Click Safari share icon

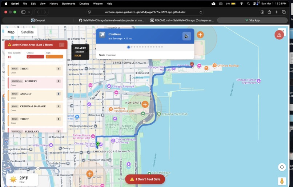pos(269,12)
